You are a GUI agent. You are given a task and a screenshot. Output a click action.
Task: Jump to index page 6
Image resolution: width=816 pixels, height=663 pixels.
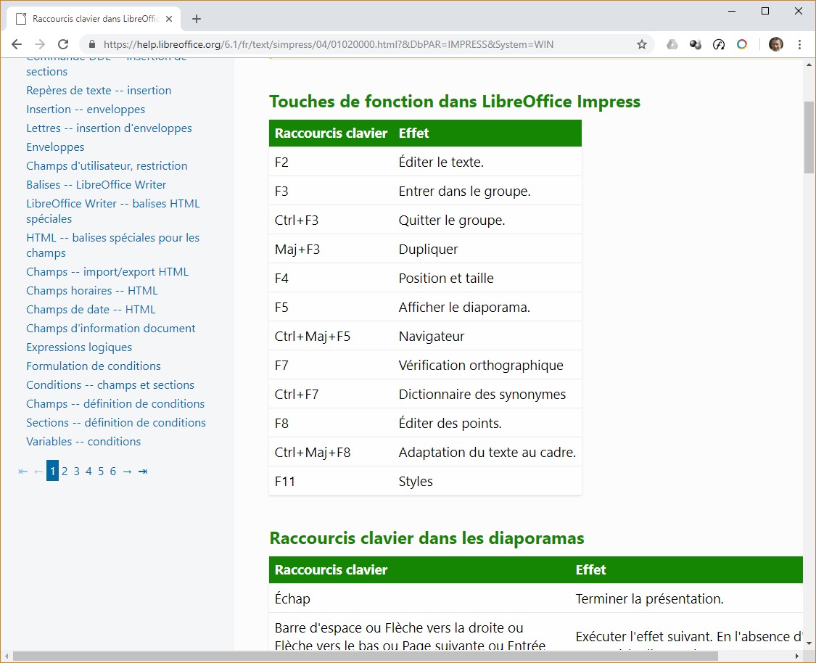pyautogui.click(x=112, y=471)
